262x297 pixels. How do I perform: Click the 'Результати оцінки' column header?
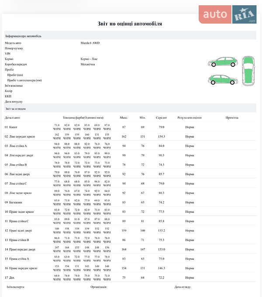(x=190, y=117)
